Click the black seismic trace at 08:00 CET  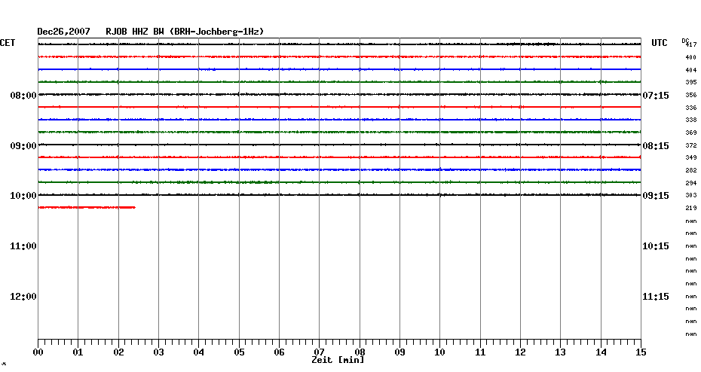339,94
